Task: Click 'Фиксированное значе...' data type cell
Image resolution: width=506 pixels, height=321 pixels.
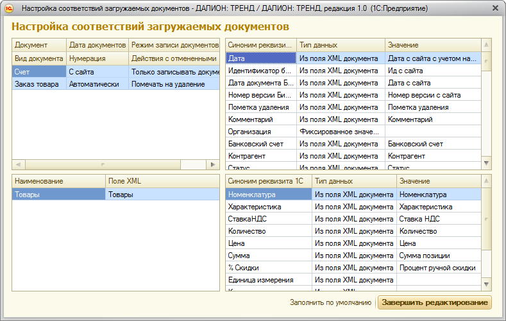Action: (341, 132)
